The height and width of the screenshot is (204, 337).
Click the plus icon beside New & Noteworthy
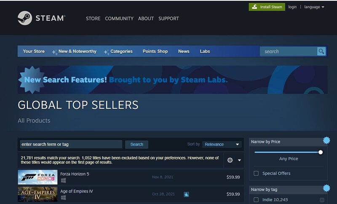(x=55, y=52)
